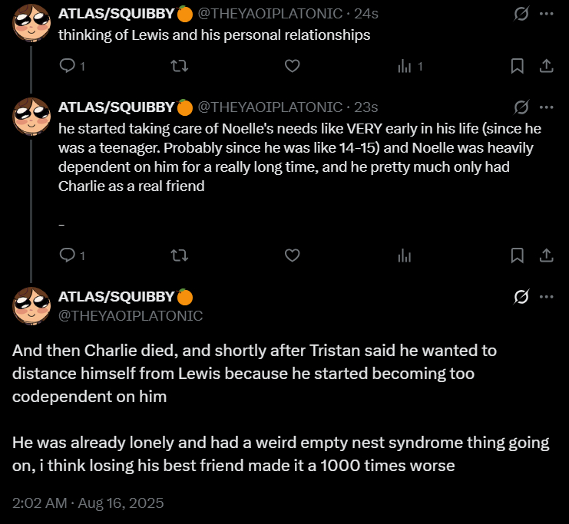The image size is (569, 524).
Task: Share the first tweet in thread
Action: [547, 67]
